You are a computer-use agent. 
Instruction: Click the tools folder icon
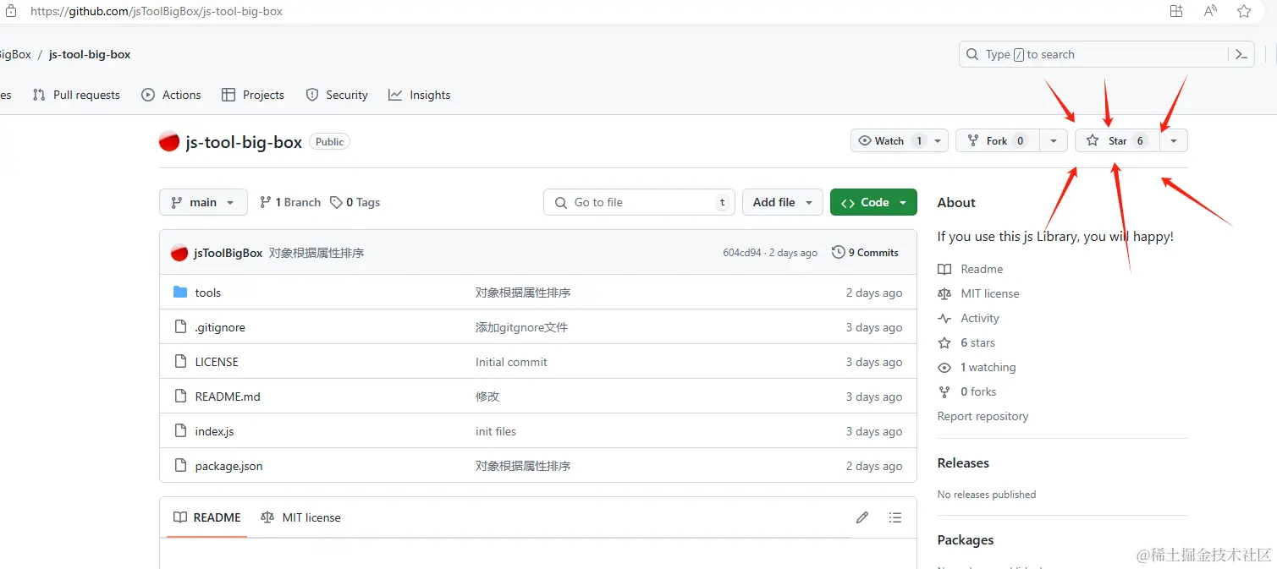[179, 292]
